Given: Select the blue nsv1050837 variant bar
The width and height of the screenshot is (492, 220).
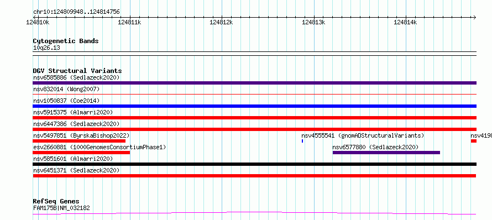Looking at the screenshot, I should [x=254, y=106].
